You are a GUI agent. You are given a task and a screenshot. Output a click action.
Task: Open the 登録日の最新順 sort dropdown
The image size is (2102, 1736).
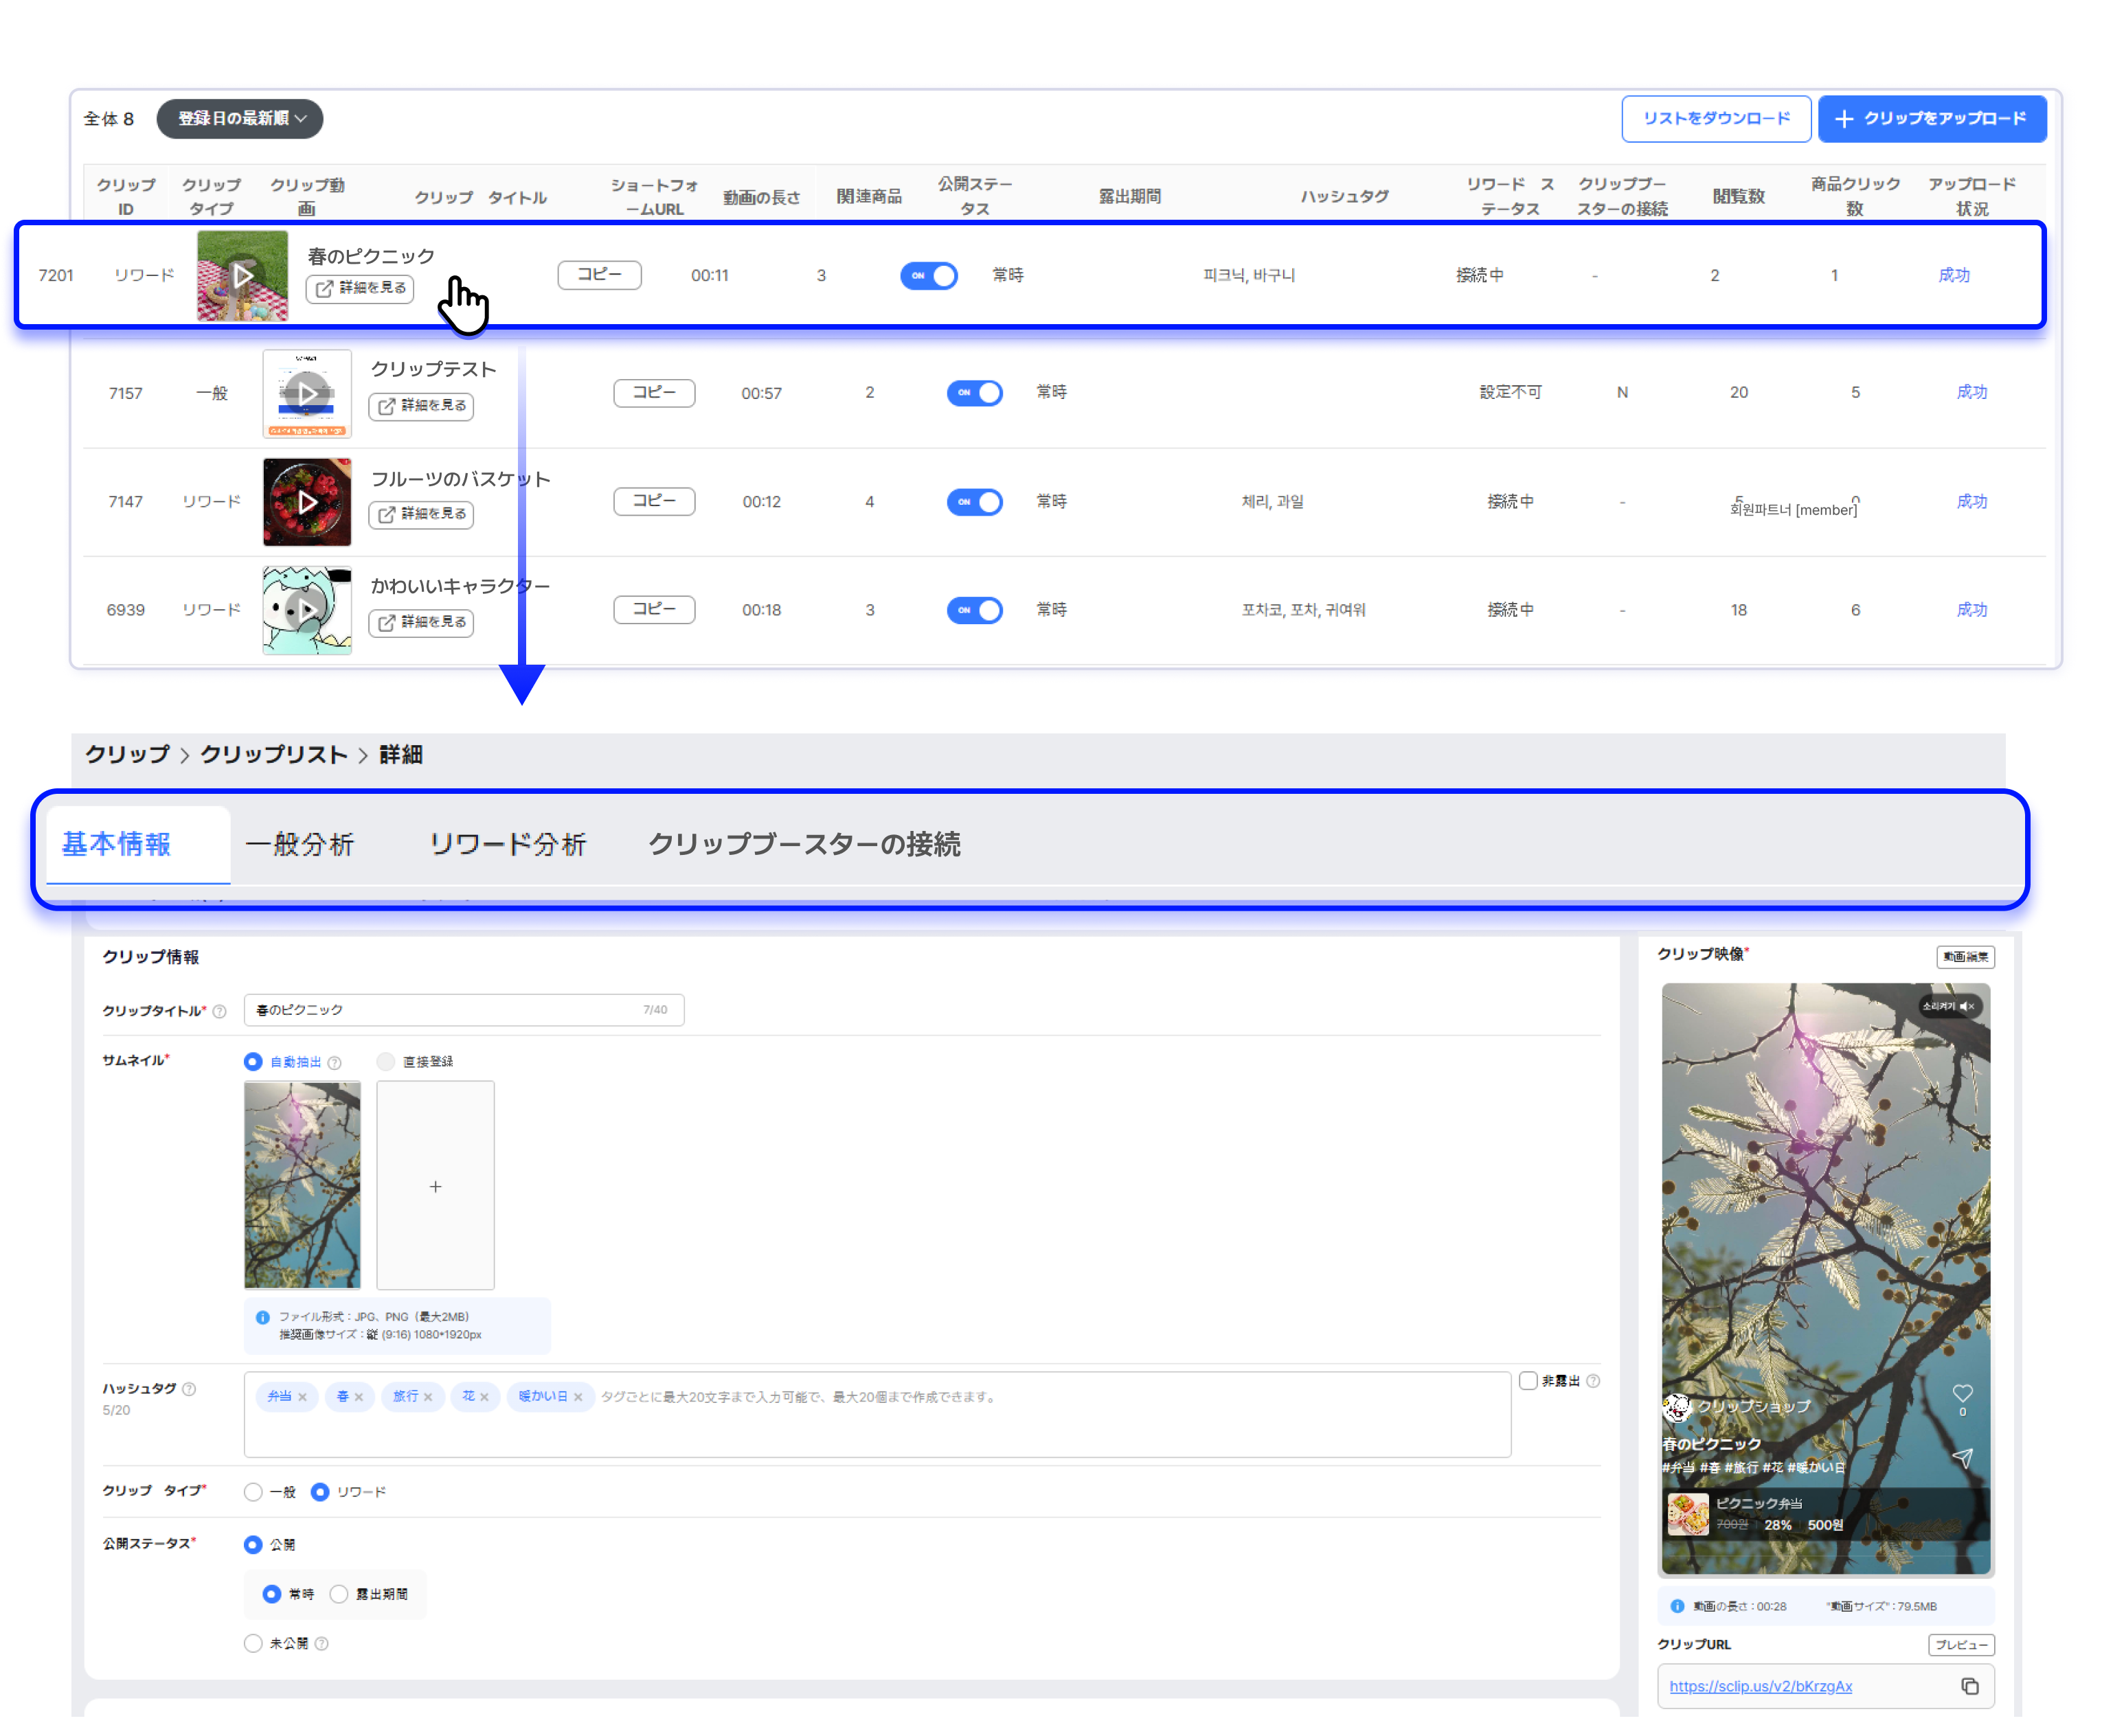240,118
